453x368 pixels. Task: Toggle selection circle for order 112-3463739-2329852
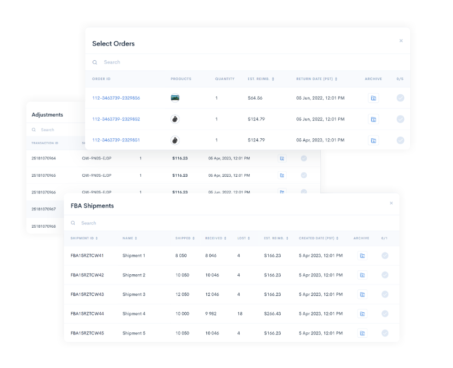(x=400, y=119)
